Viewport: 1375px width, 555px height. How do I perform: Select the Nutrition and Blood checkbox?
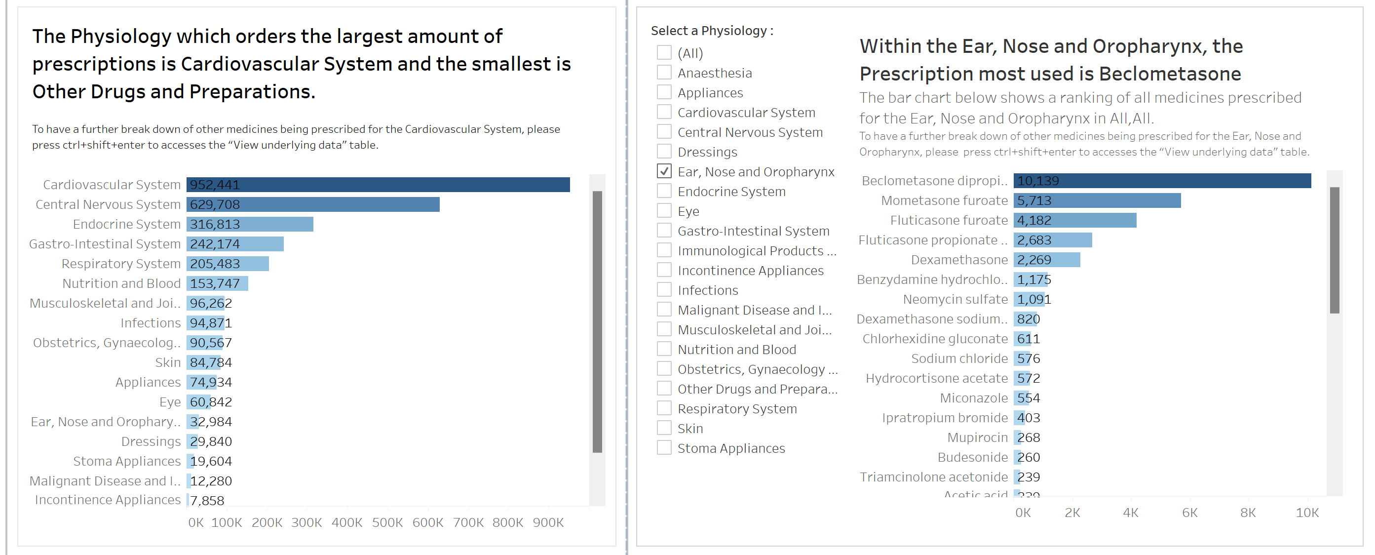664,350
